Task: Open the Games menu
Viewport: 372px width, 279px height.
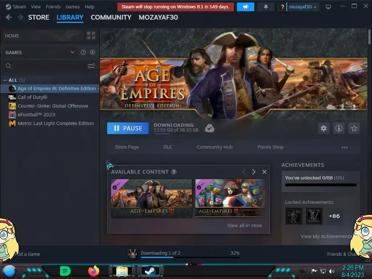Action: [73, 7]
